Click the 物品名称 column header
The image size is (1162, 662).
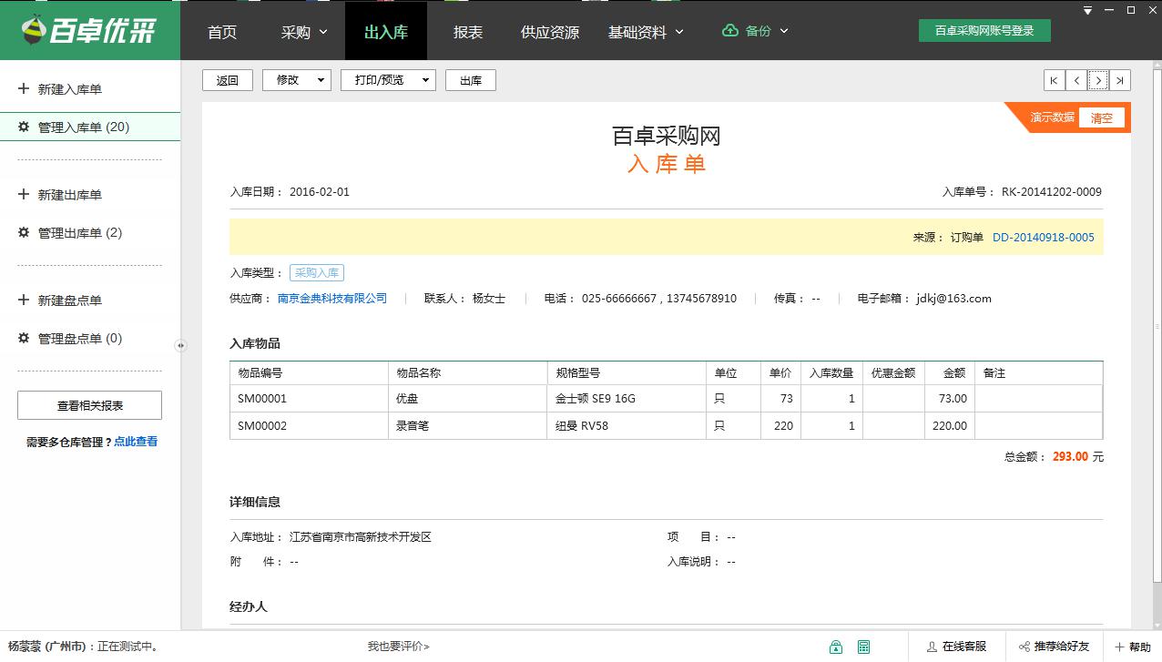[468, 373]
